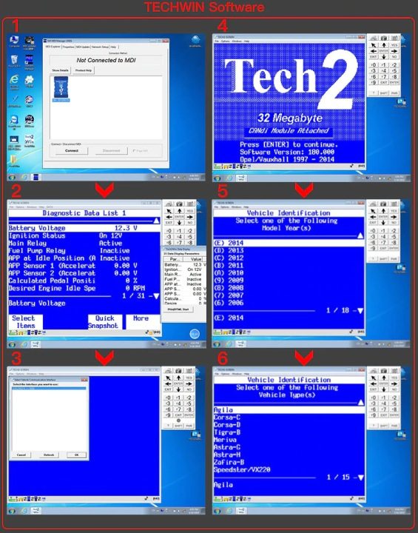
Task: Select Desired Engine Idle Spe row in data list
Action: click(x=84, y=288)
